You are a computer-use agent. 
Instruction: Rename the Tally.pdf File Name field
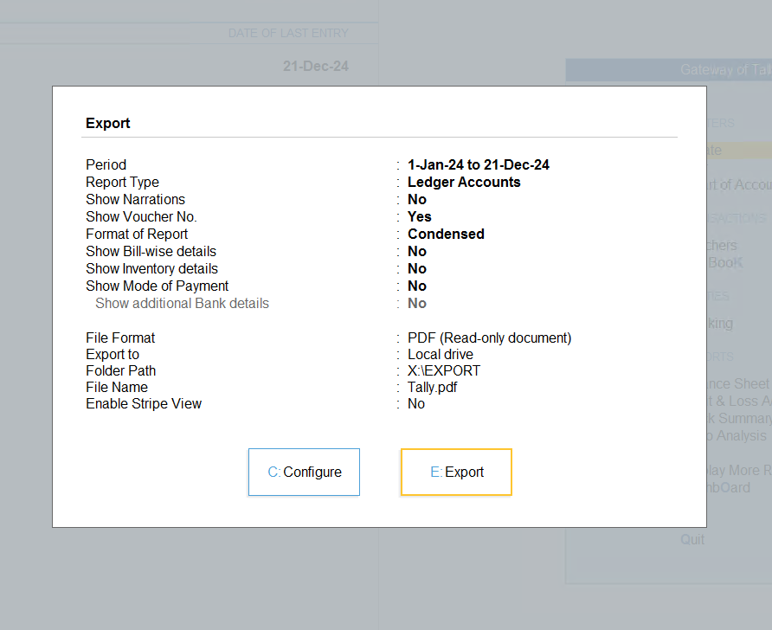[x=432, y=387]
